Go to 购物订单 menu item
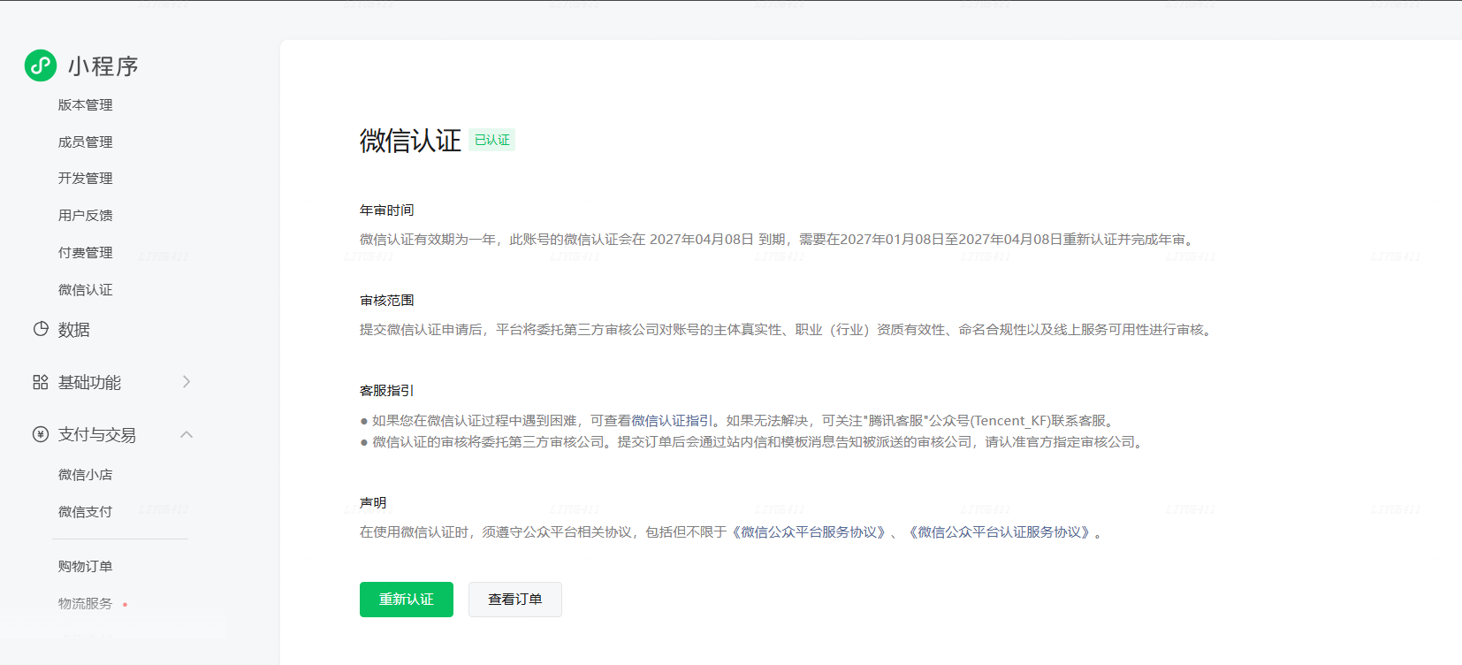This screenshot has height=665, width=1462. (x=86, y=566)
